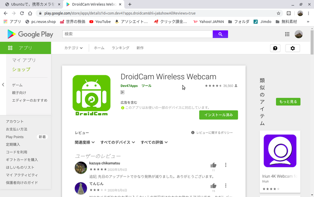Click the Google Play logo

(30, 34)
